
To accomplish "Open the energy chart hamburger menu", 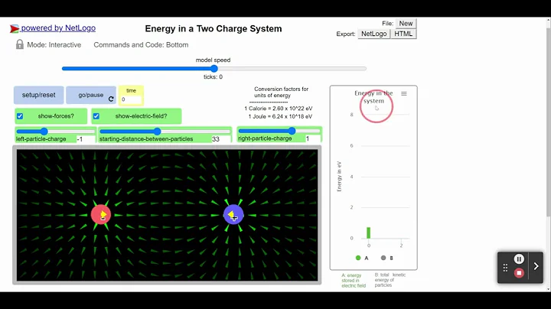I will tap(404, 94).
